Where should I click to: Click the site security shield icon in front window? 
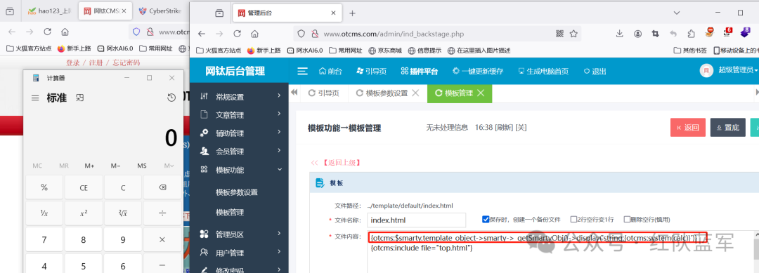(x=301, y=34)
